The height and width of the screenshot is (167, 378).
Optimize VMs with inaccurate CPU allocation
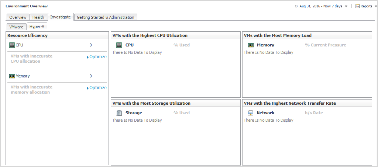[x=97, y=57]
